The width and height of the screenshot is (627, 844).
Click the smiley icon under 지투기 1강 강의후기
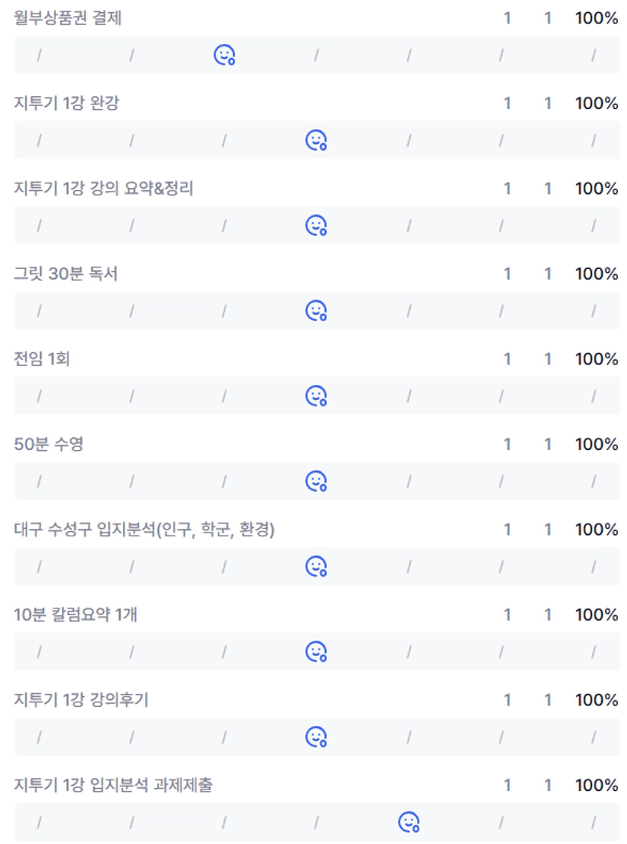[x=315, y=736]
